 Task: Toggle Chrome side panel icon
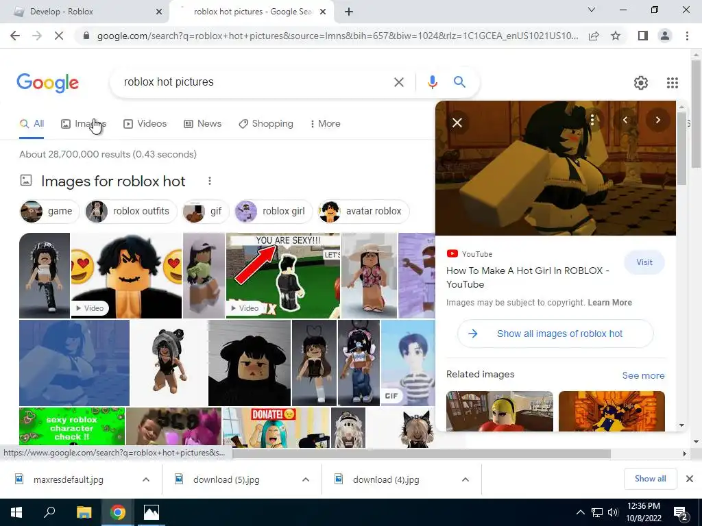click(643, 36)
